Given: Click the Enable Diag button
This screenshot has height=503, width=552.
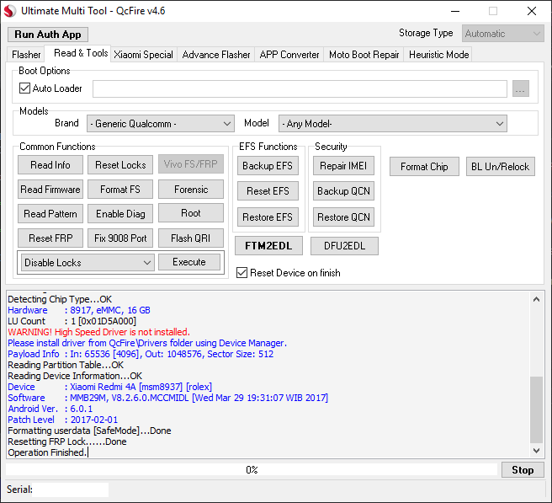Looking at the screenshot, I should pos(120,214).
